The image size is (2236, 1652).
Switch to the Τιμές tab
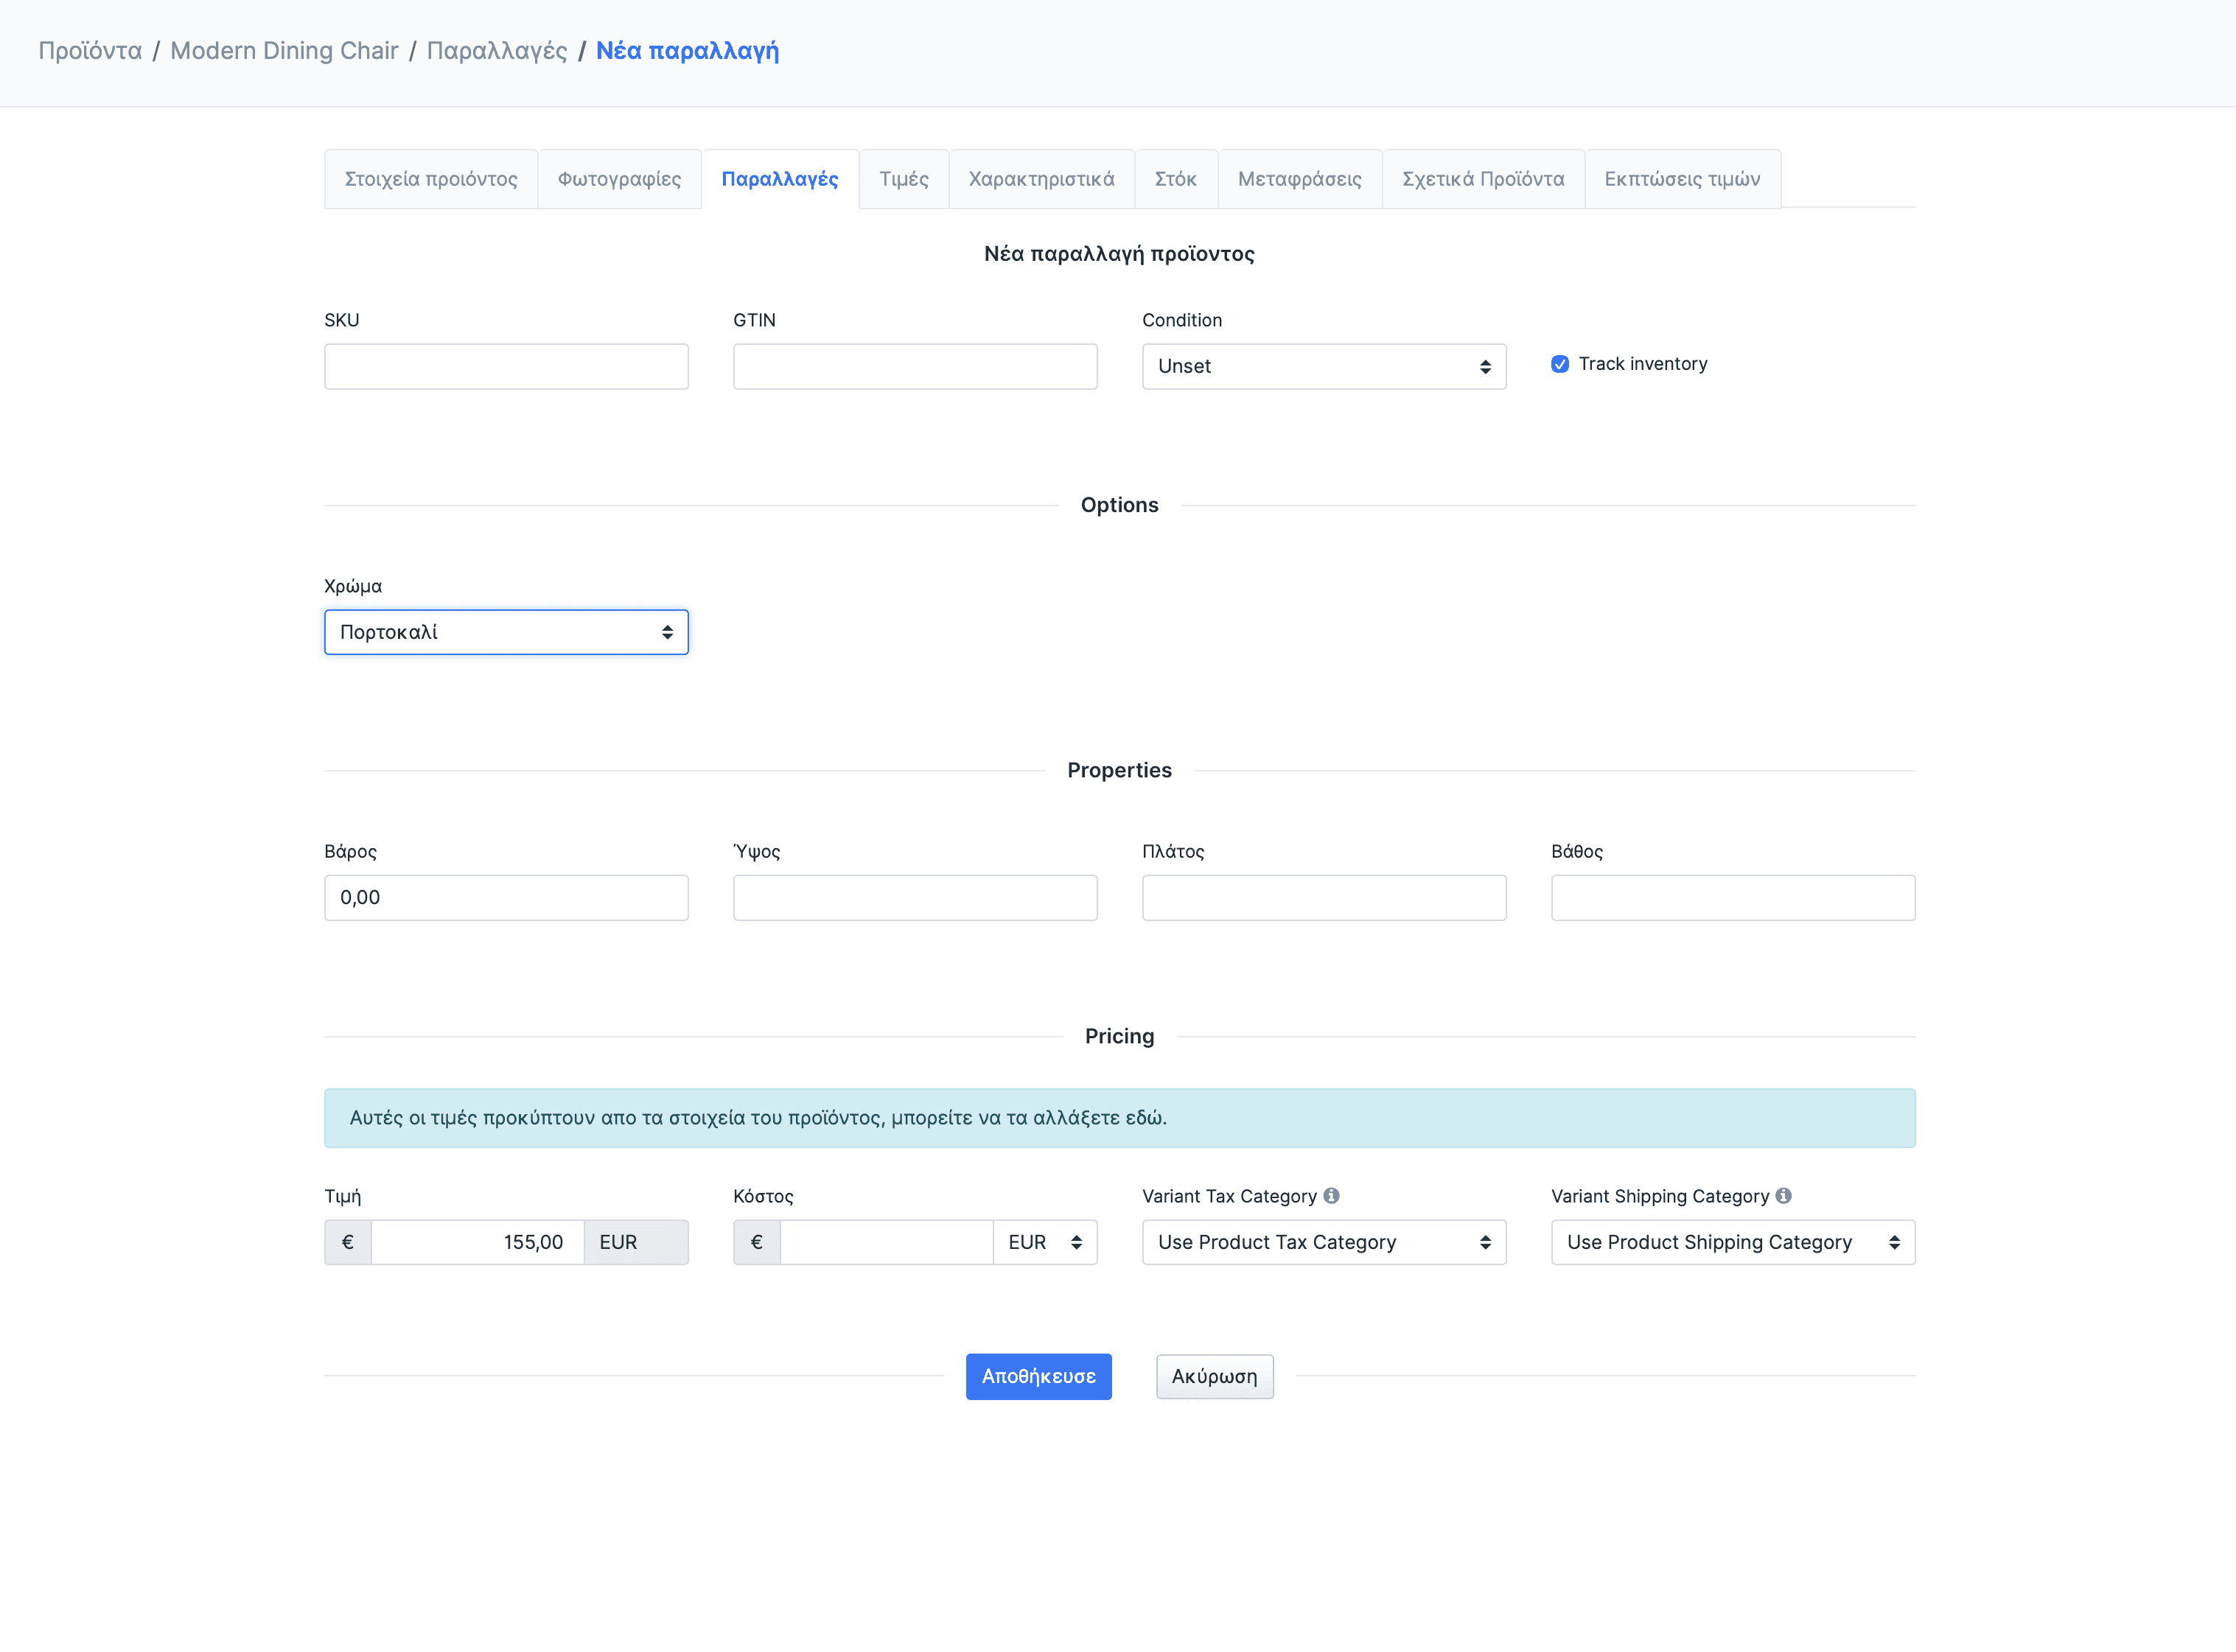point(903,179)
